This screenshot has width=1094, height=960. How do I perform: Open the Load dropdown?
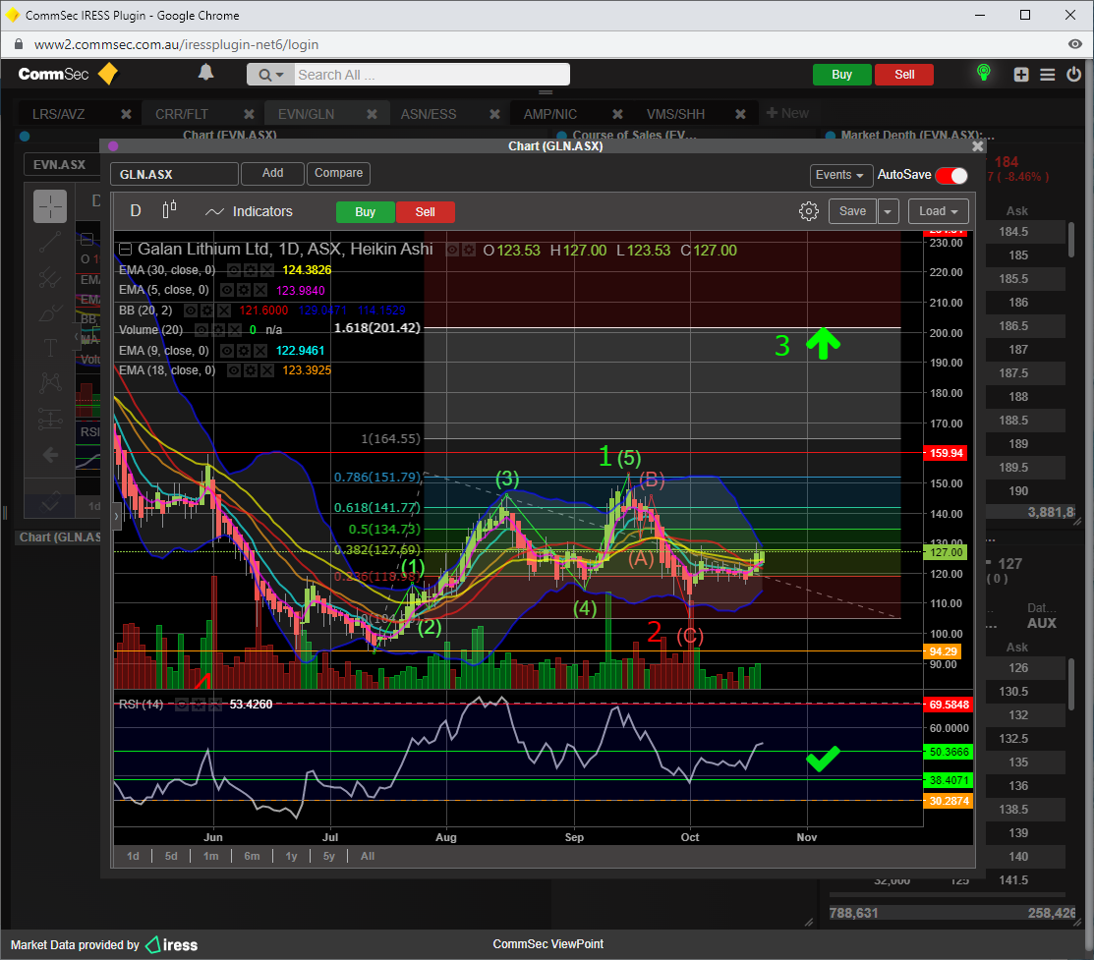939,211
